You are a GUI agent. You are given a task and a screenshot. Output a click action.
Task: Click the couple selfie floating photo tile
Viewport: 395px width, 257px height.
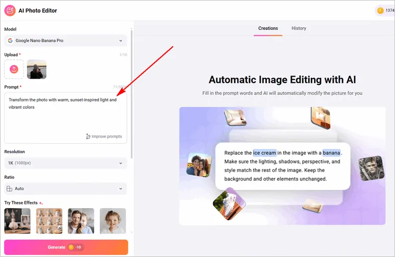199,164
